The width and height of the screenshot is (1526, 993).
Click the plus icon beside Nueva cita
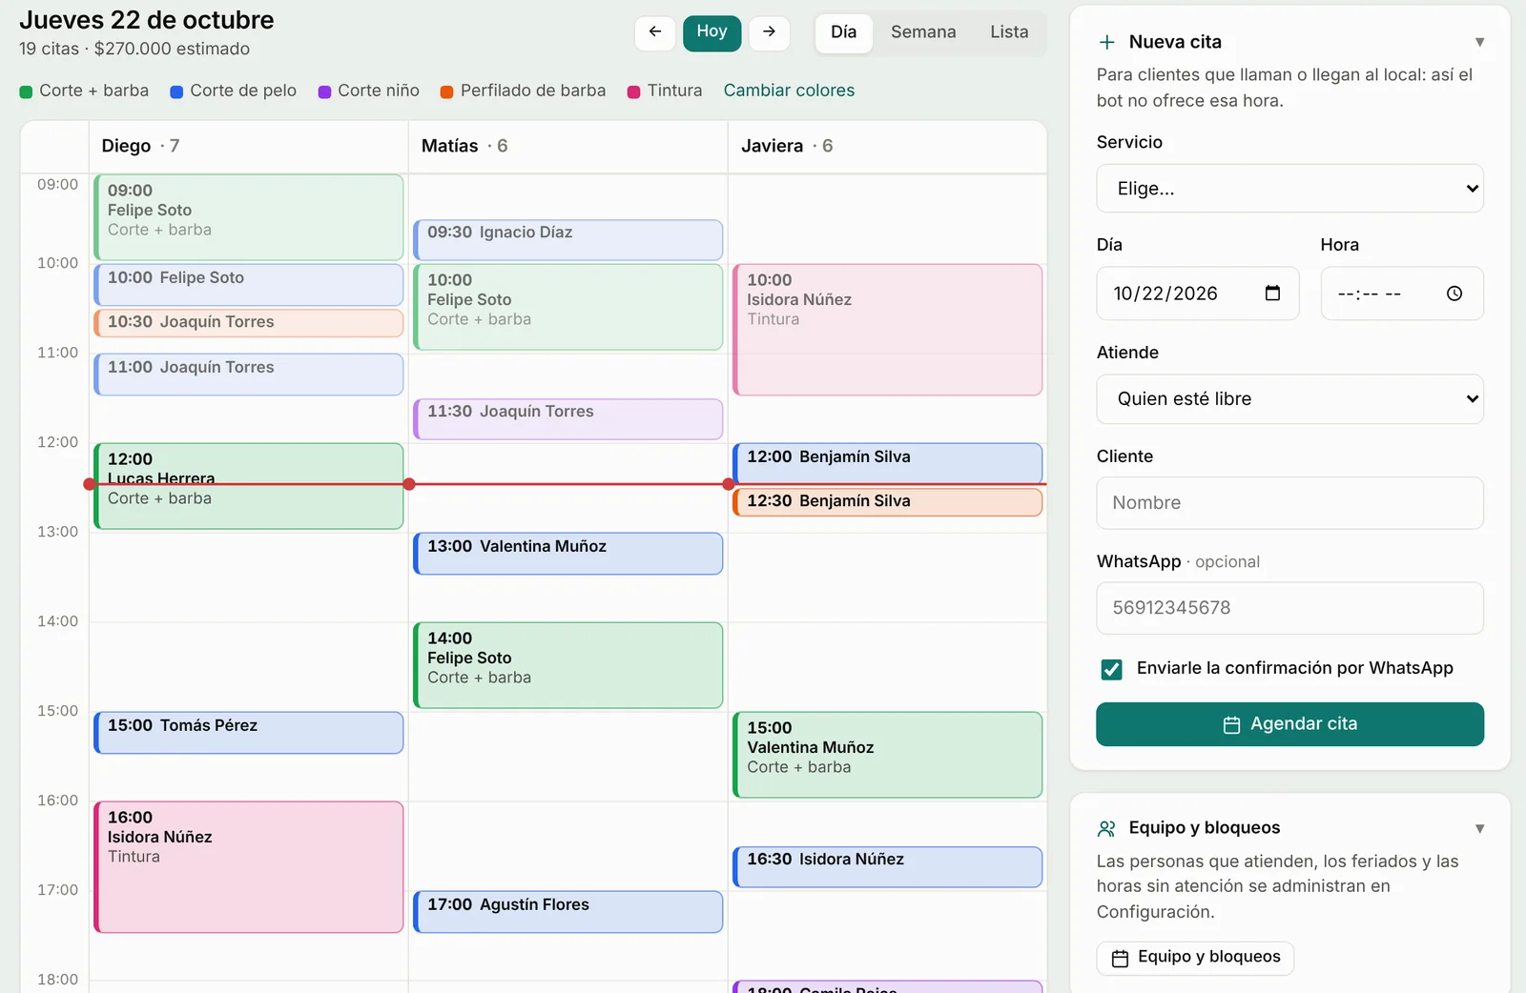1107,42
